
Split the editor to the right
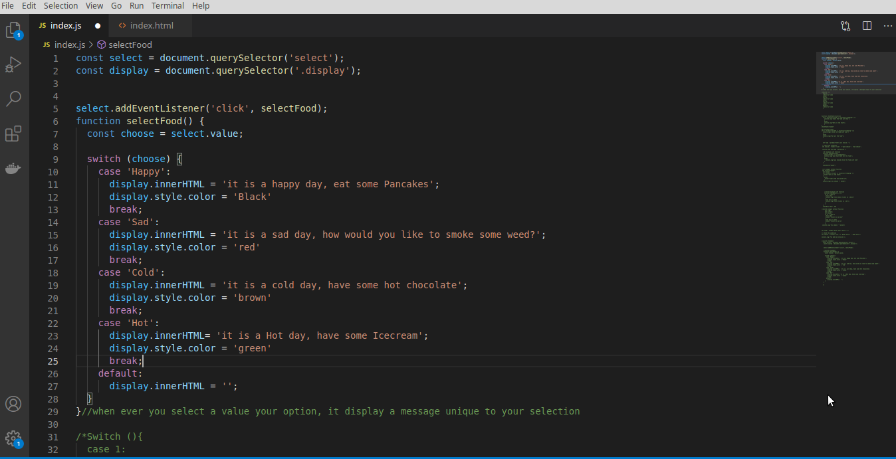[867, 26]
